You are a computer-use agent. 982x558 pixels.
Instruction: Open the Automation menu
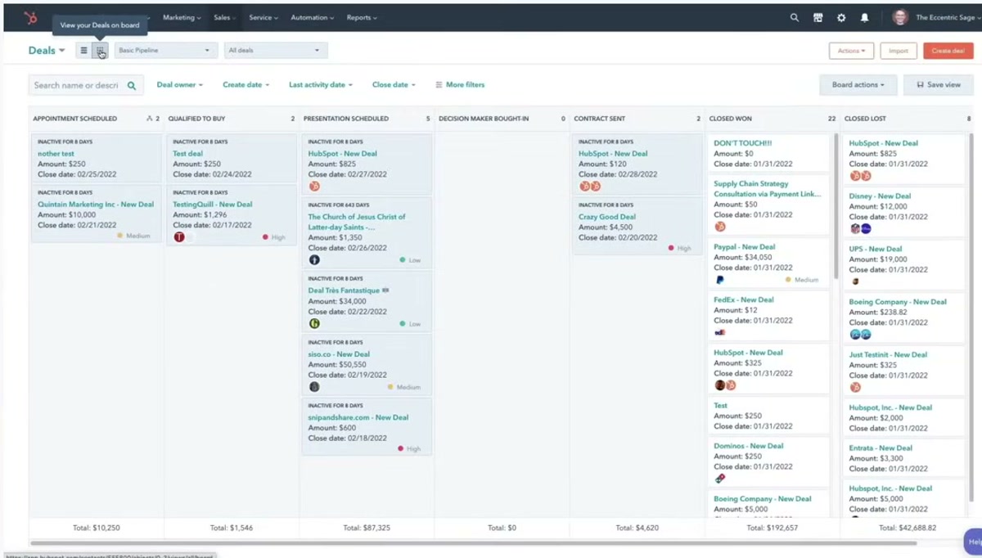313,17
